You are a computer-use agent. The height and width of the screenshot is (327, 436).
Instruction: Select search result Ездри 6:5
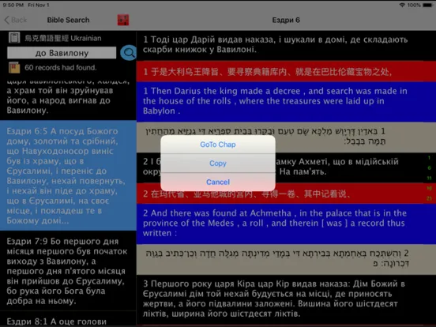[68, 175]
